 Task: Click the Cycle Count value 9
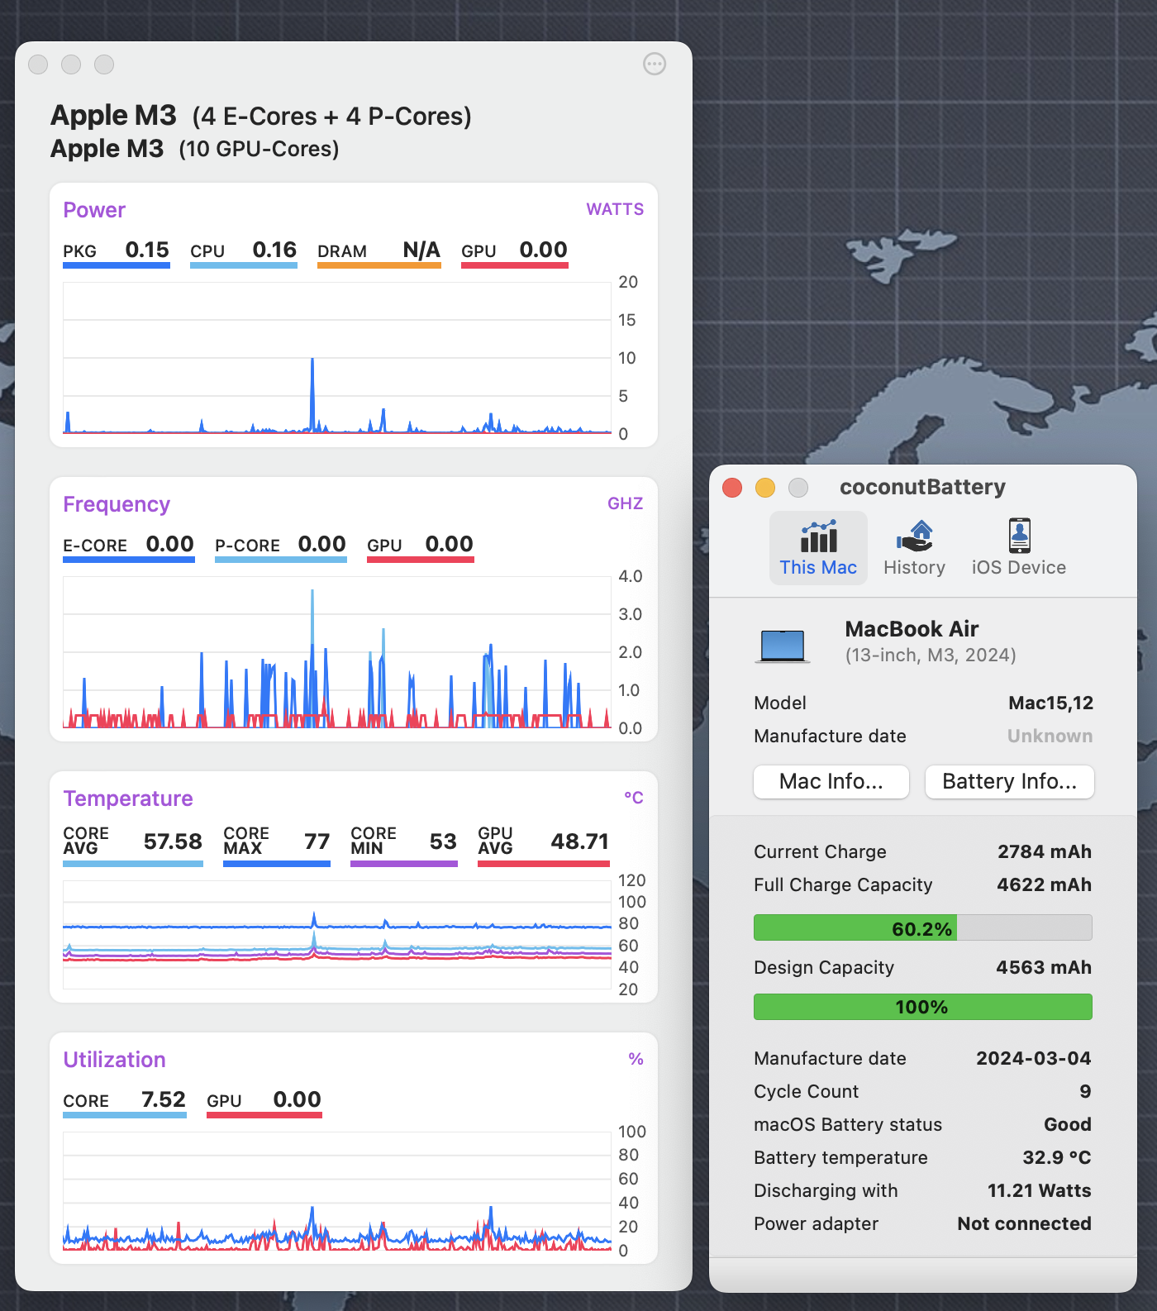click(1085, 1092)
